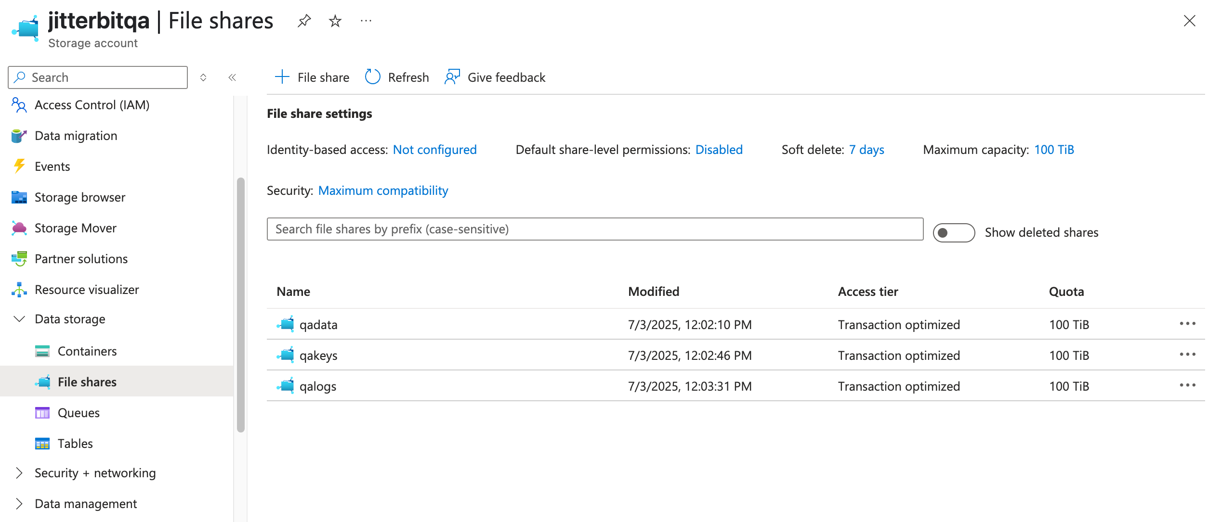
Task: Click the Maximum compatibility security link
Action: pos(383,191)
